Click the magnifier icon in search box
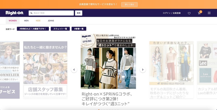Screen dimensions: 217x110 tap(31, 13)
